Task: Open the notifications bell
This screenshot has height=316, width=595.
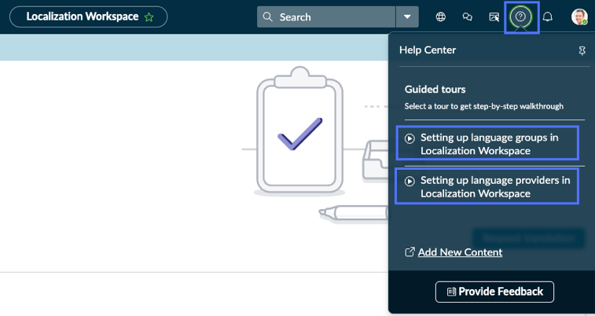Action: pyautogui.click(x=548, y=17)
